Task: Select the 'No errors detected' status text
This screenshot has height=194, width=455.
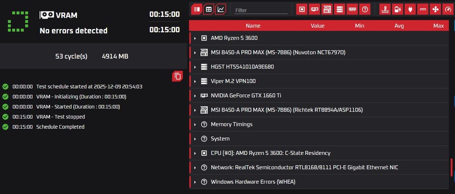Action: 74,31
